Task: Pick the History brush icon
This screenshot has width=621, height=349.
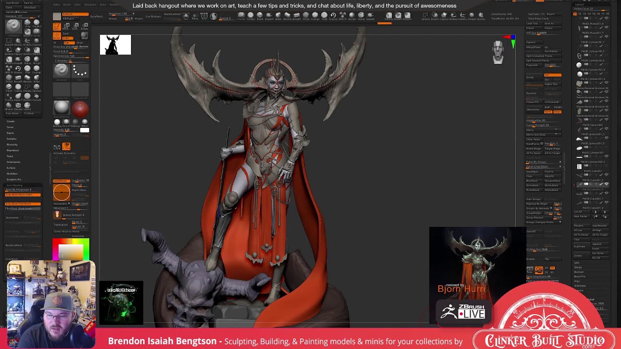Action: (18, 69)
